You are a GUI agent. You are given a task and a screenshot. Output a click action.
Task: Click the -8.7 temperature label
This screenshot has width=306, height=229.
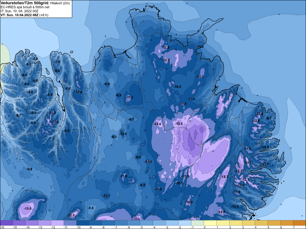(x=18, y=116)
